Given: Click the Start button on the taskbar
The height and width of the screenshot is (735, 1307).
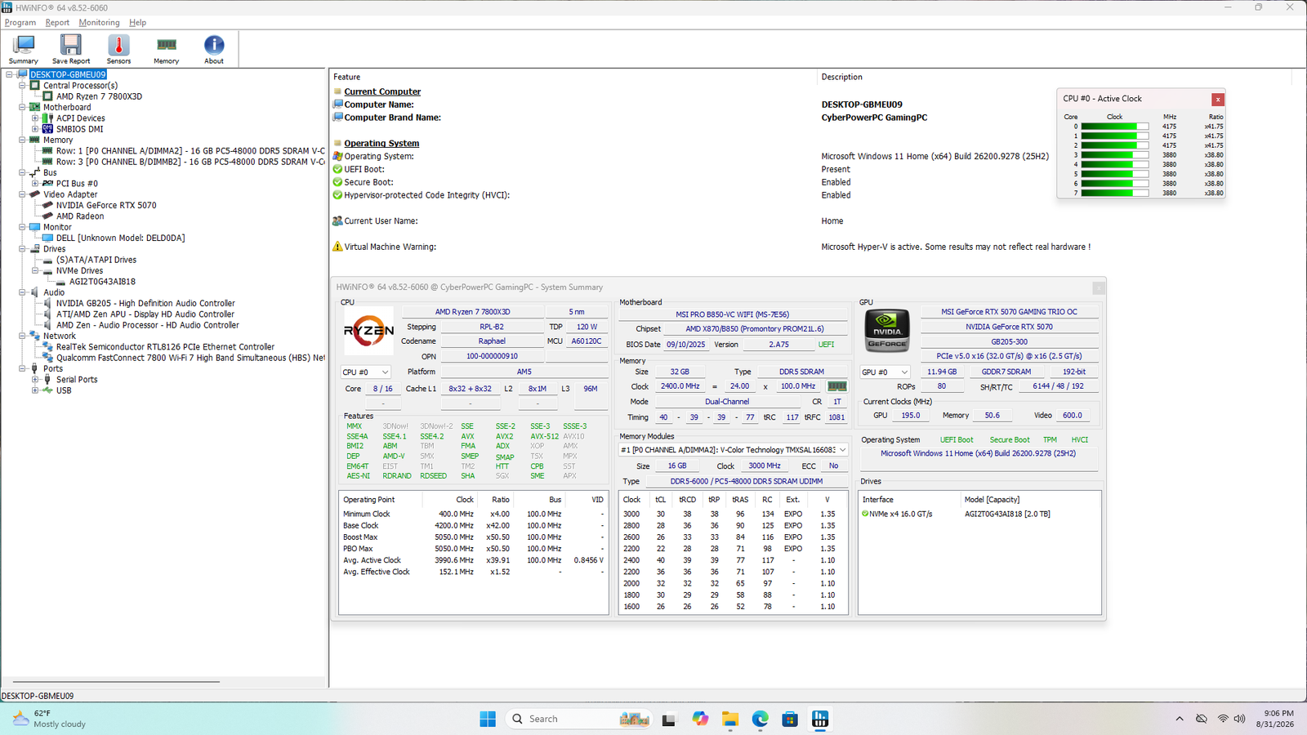Looking at the screenshot, I should 488,719.
